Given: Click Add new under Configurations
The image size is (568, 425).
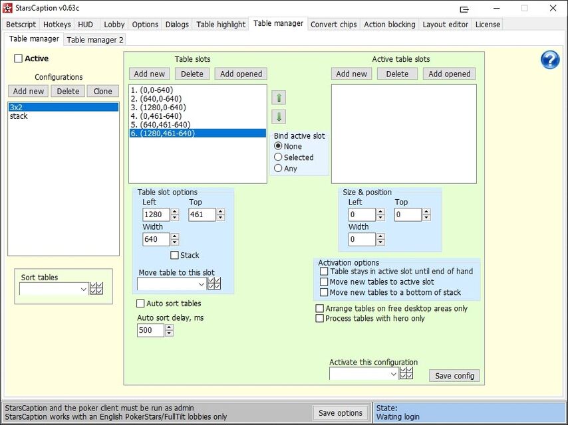Looking at the screenshot, I should [28, 91].
